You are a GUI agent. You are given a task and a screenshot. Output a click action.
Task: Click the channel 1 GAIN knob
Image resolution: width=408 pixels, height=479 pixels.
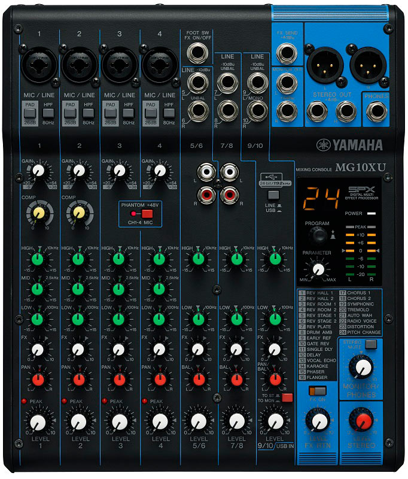point(39,171)
